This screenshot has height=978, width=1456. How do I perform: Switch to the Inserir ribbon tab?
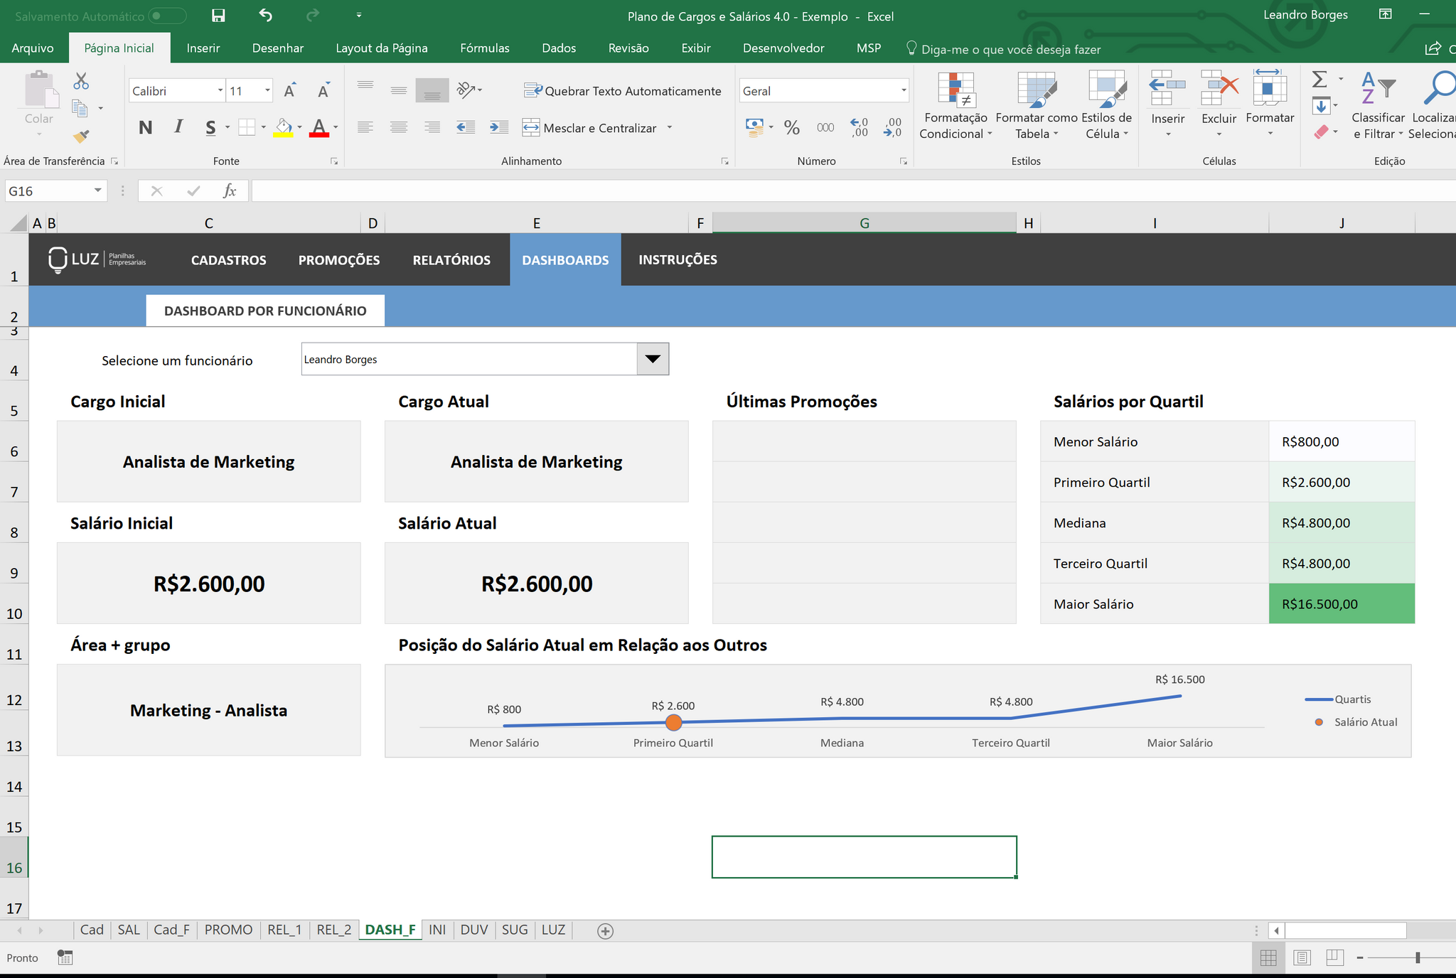[x=203, y=48]
